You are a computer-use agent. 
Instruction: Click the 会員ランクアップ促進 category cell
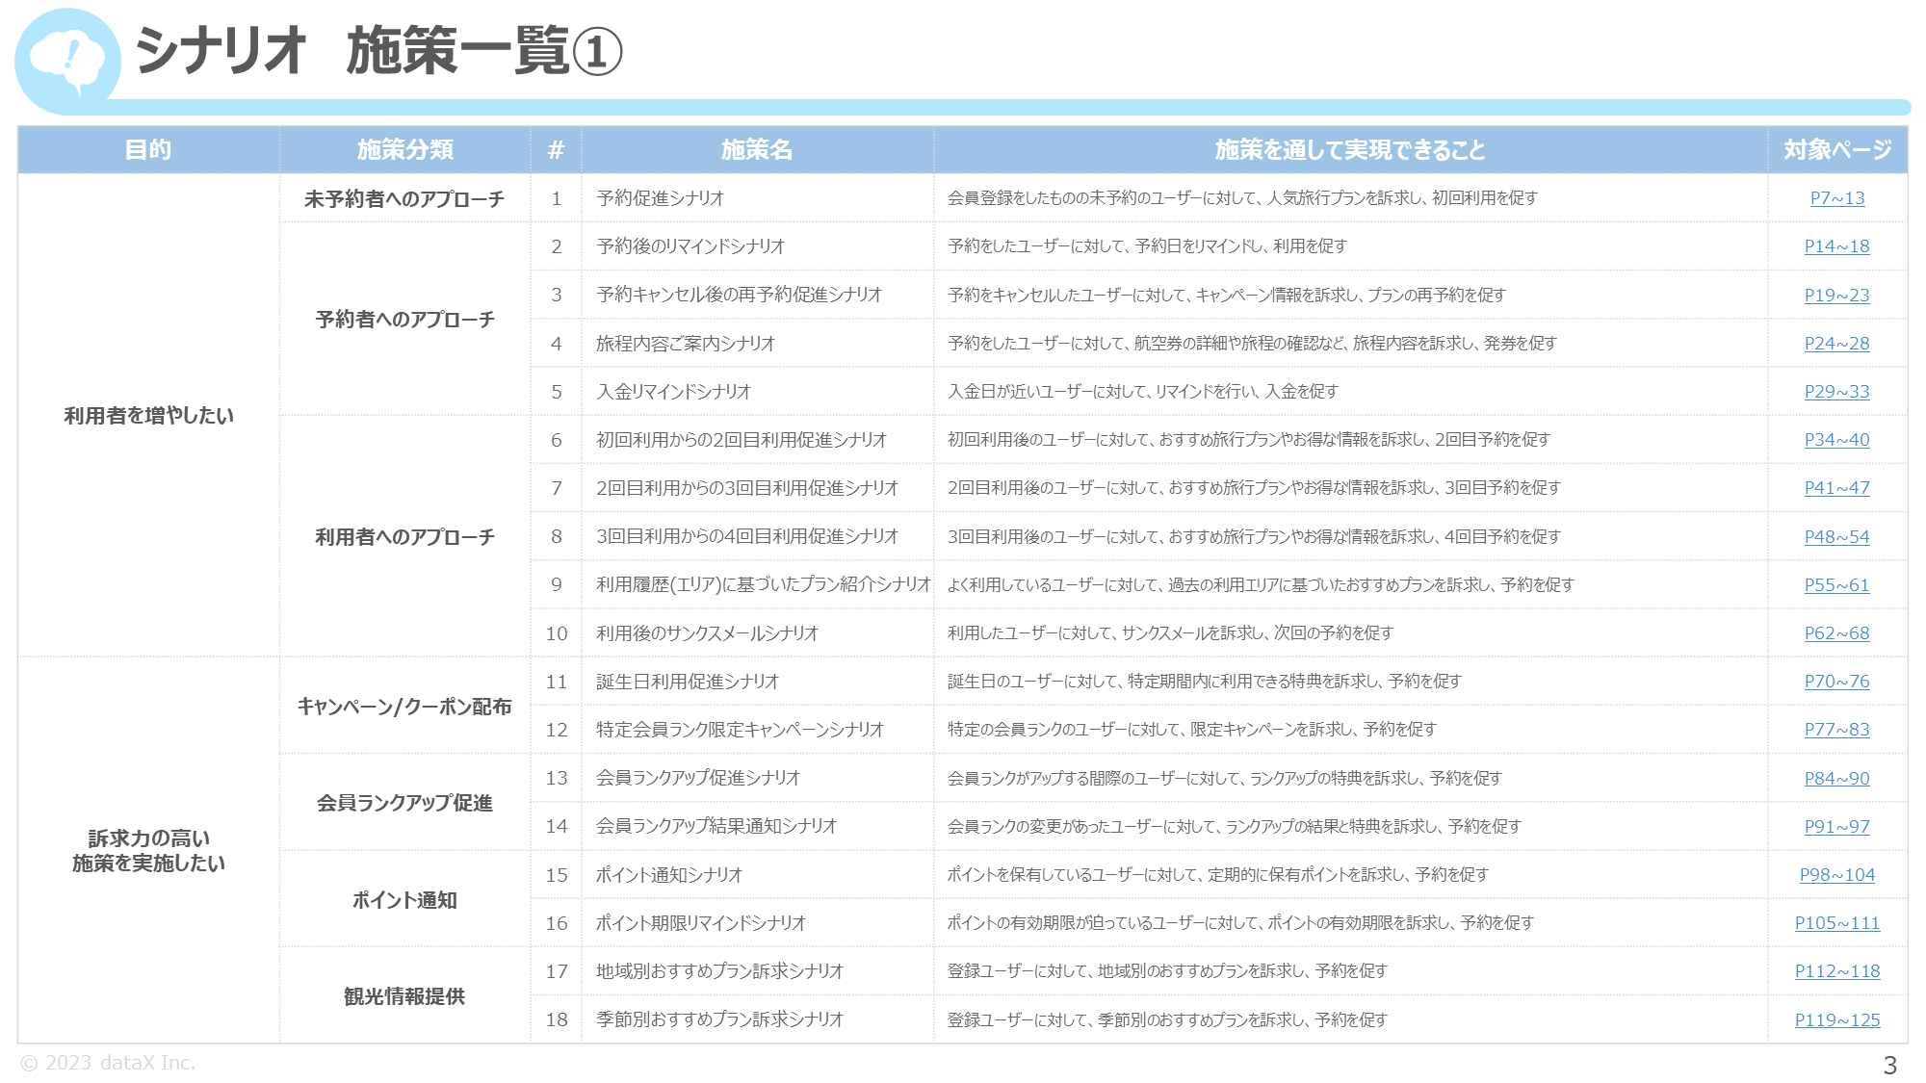404,803
